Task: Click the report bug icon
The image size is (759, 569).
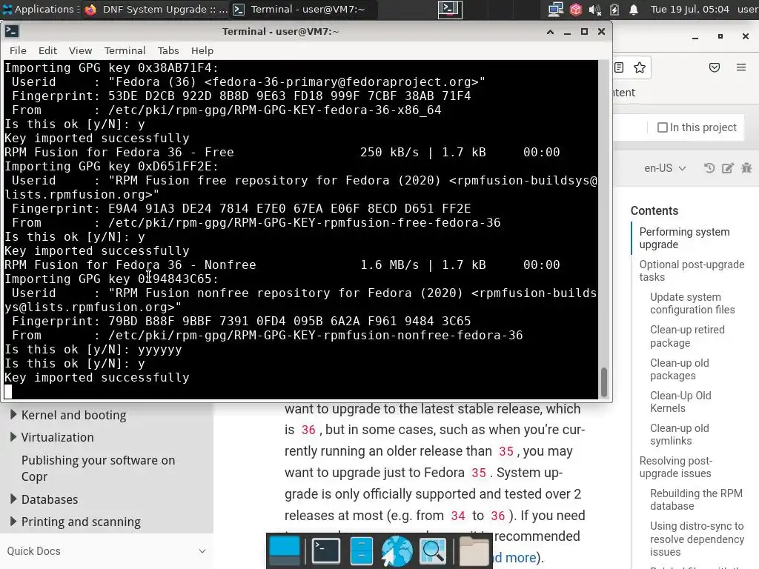Action: 746,168
